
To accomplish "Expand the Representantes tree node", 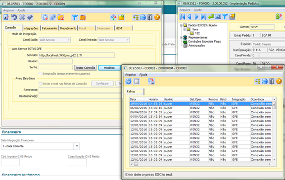I will 181,38.
